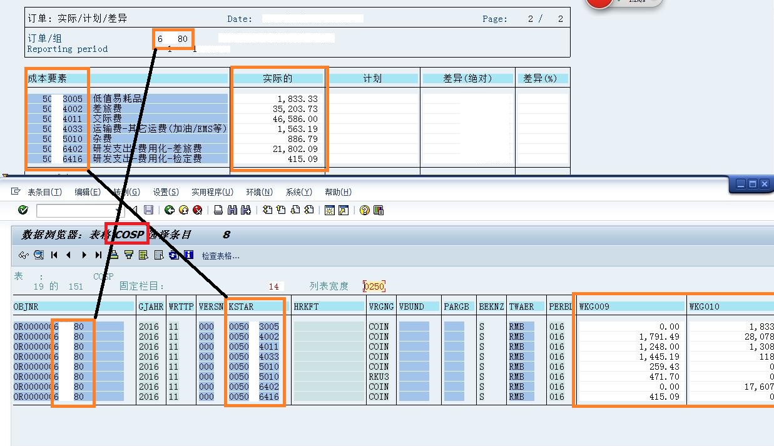The width and height of the screenshot is (774, 446).
Task: Click the VRGNG column header
Action: [x=381, y=307]
